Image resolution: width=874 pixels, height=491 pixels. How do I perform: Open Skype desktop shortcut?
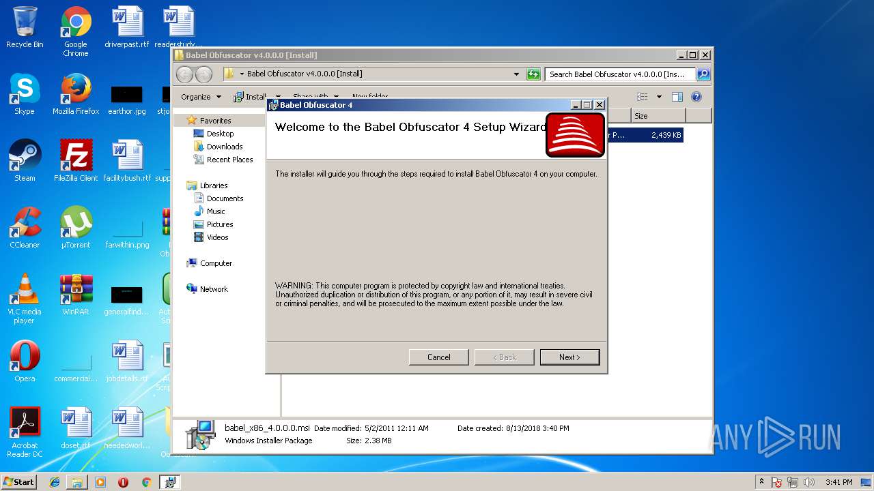click(25, 94)
